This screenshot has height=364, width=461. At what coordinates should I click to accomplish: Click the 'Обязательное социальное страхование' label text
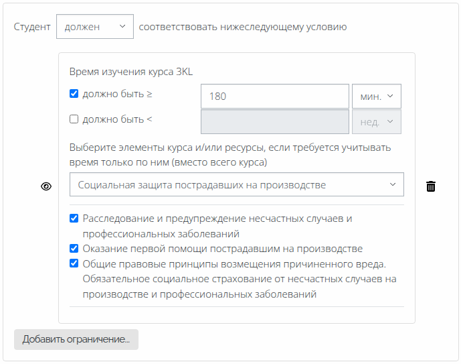pyautogui.click(x=240, y=279)
